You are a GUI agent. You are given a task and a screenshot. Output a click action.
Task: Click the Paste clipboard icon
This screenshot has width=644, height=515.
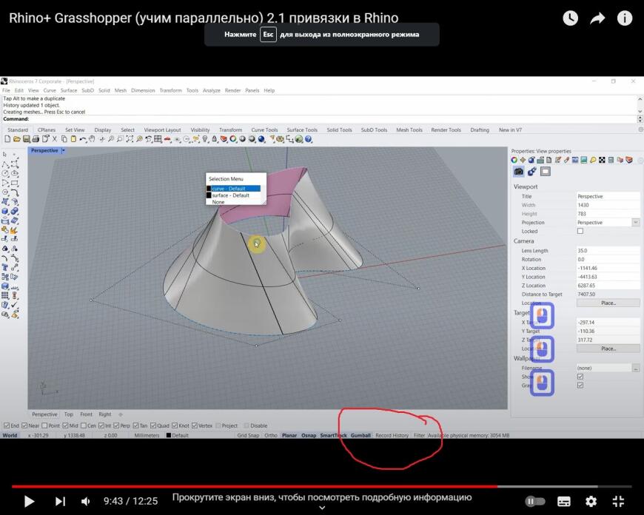[73, 139]
